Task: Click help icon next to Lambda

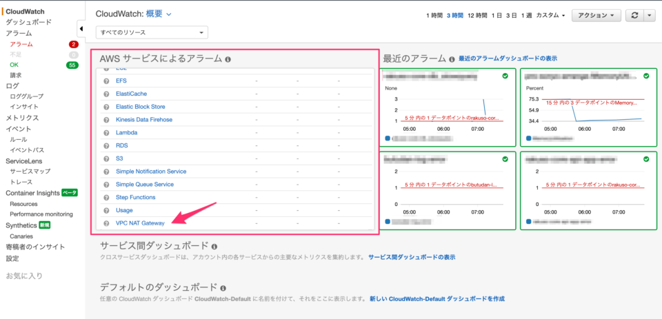Action: [x=106, y=132]
